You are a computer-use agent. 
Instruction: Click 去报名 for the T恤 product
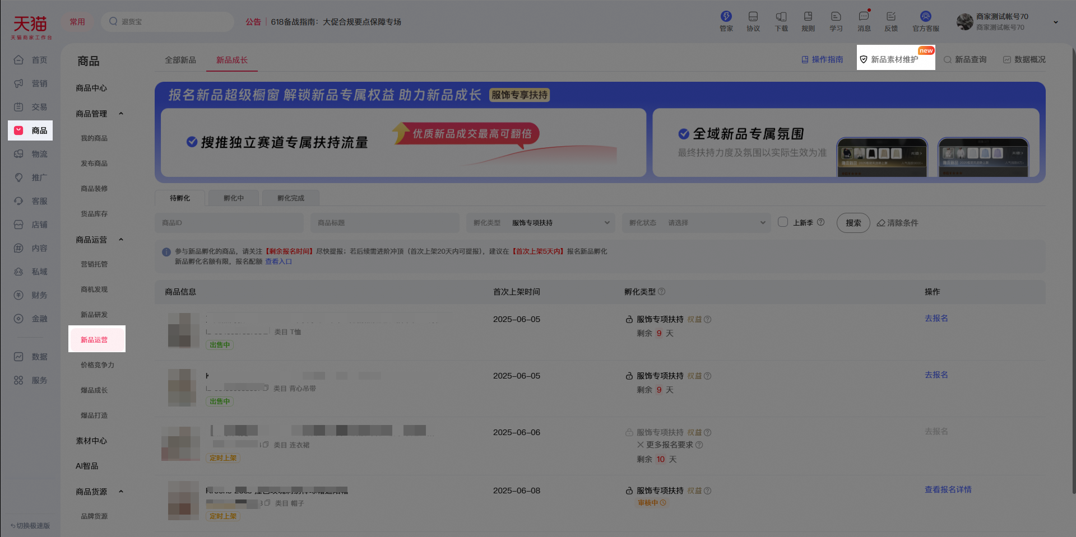(x=936, y=318)
